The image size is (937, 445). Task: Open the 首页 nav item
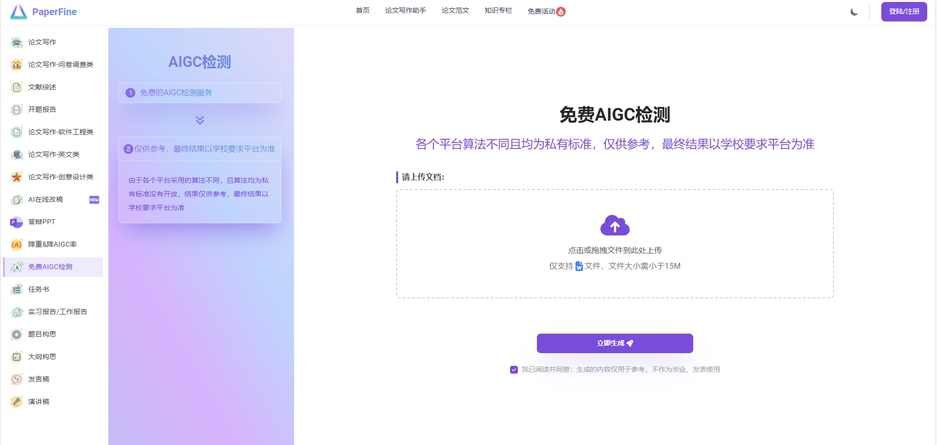(362, 11)
